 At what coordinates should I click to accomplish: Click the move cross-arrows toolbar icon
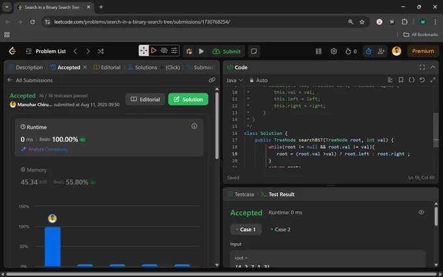143,51
